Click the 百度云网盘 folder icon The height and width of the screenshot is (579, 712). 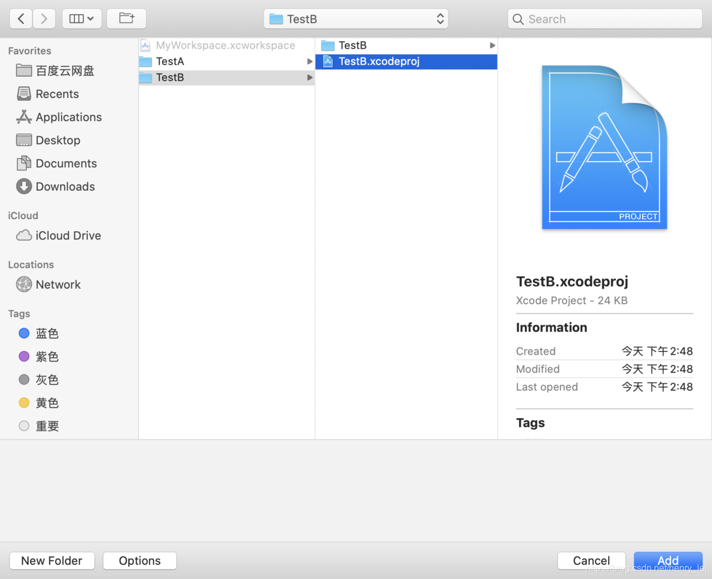tap(24, 70)
